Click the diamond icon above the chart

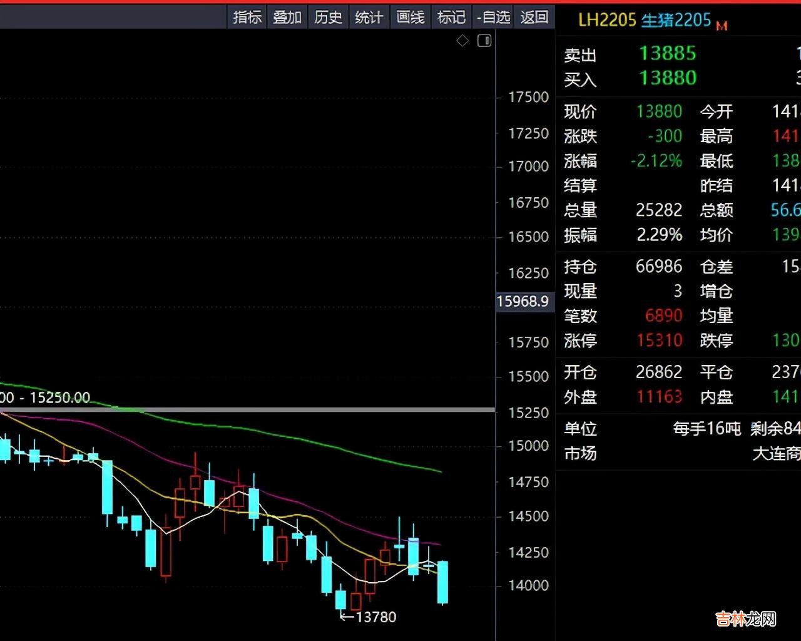click(462, 41)
